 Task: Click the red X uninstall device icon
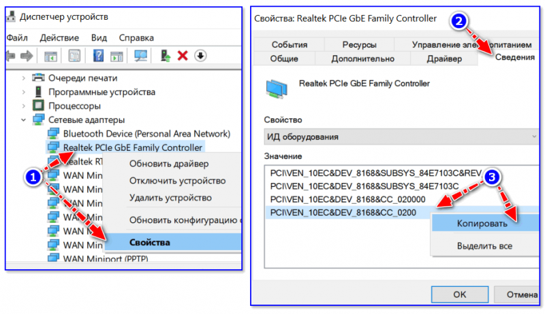183,56
